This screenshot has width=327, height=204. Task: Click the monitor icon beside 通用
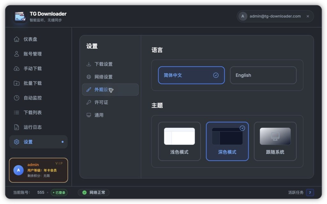[x=89, y=115]
